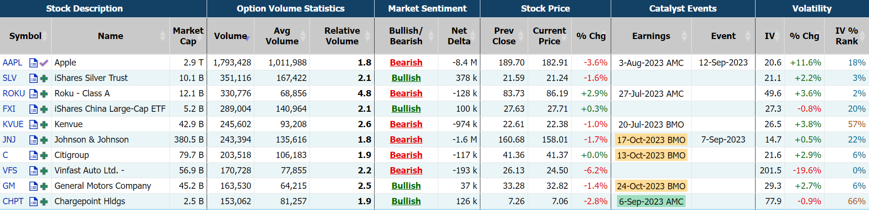Click the document icon beside JNJ

33,140
